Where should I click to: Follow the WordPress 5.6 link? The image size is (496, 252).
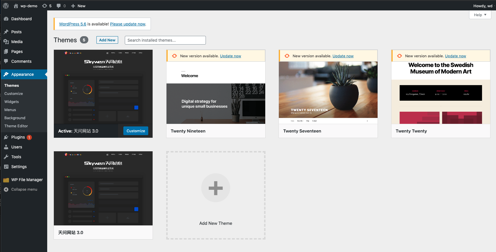click(x=73, y=24)
